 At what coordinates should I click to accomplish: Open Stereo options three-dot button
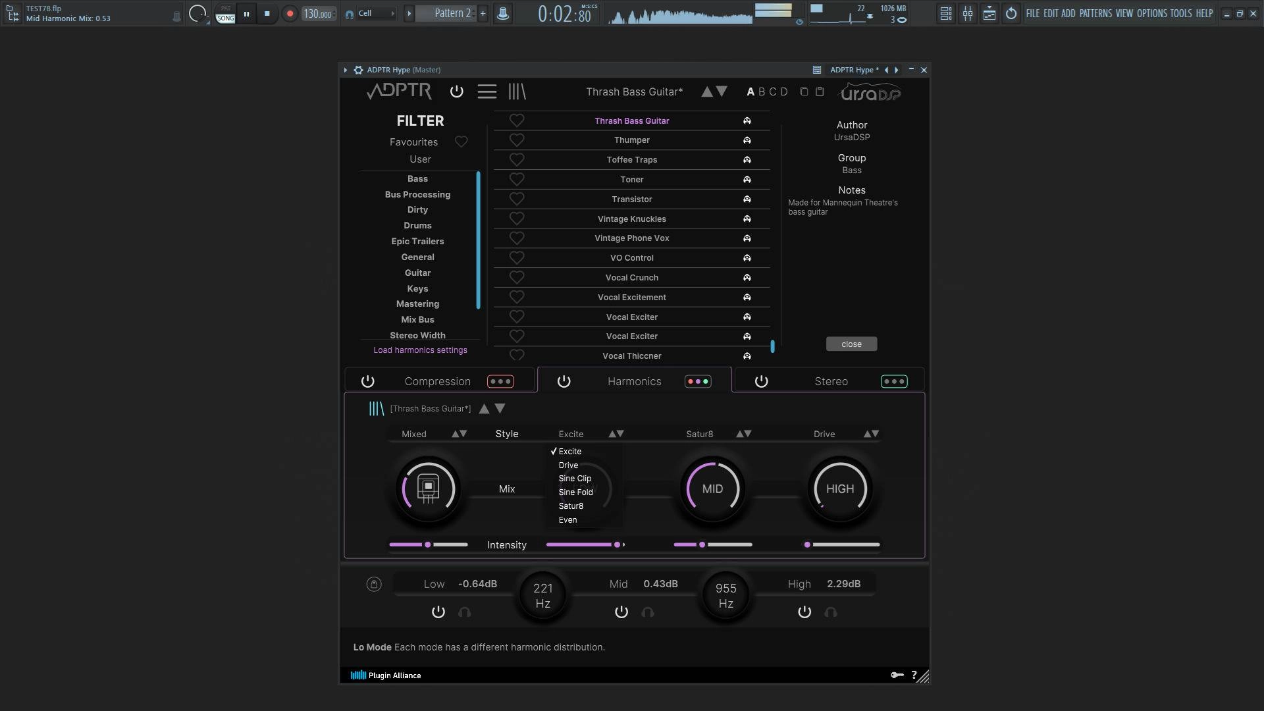pos(894,381)
